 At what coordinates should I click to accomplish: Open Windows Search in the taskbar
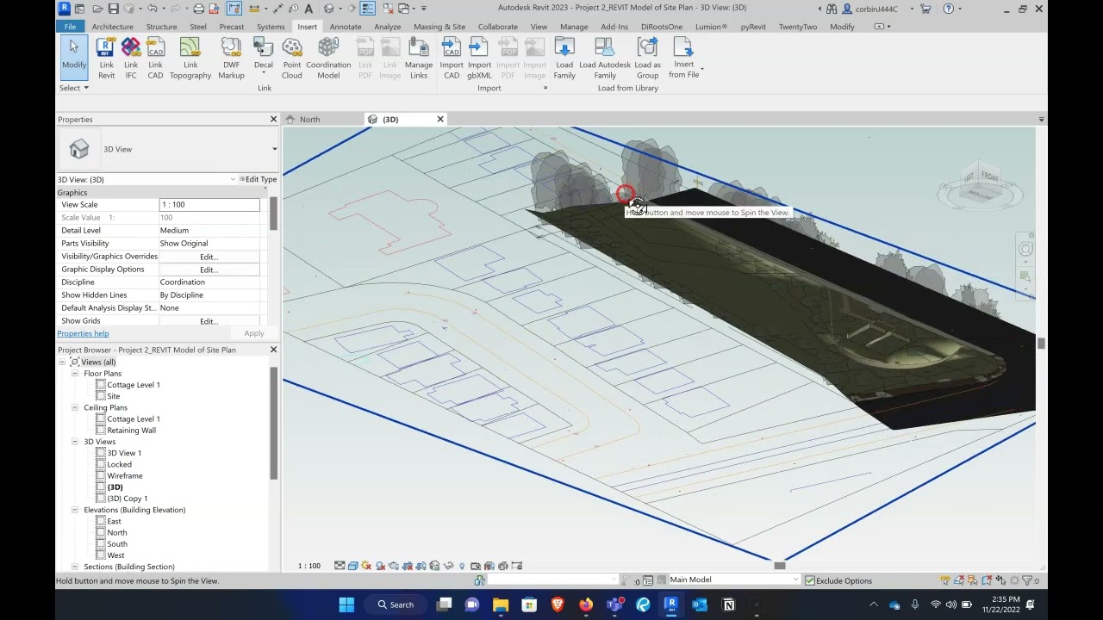396,604
